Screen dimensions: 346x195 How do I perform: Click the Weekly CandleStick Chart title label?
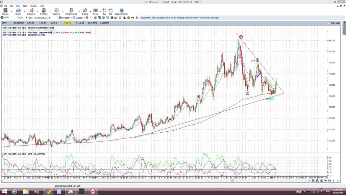pos(28,28)
